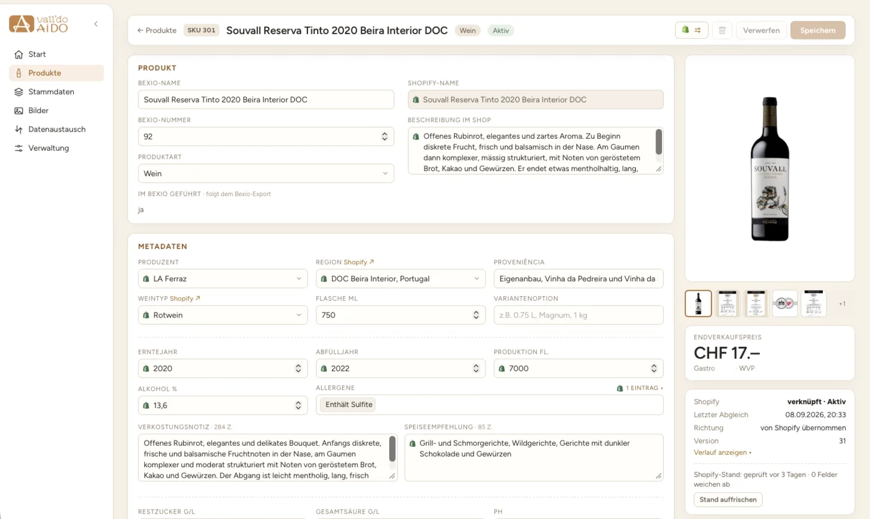Select the wine bottle thumbnail
The width and height of the screenshot is (870, 519).
(698, 304)
